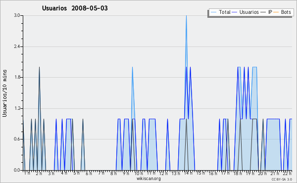Click the '17 h' x-axis label
This screenshot has height=183, width=297.
tap(225, 173)
